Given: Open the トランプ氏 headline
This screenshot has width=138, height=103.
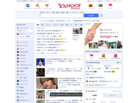Looking at the screenshot, I should (47, 36).
